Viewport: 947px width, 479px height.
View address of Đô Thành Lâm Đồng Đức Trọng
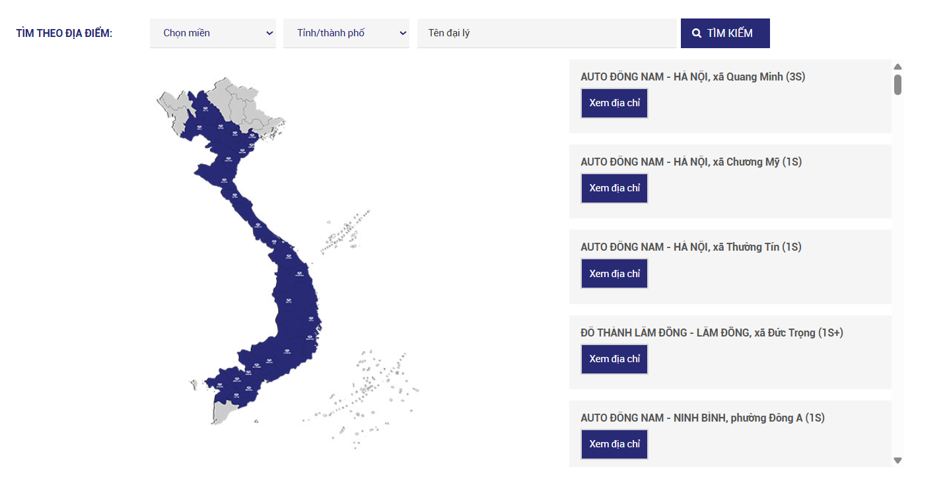click(614, 359)
